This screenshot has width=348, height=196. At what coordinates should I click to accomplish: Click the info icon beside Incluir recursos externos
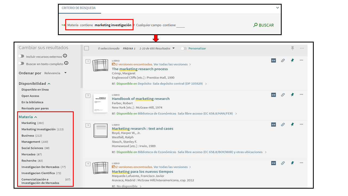(65, 56)
